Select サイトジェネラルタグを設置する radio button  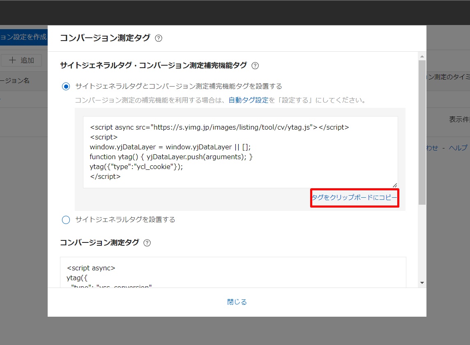tap(66, 220)
